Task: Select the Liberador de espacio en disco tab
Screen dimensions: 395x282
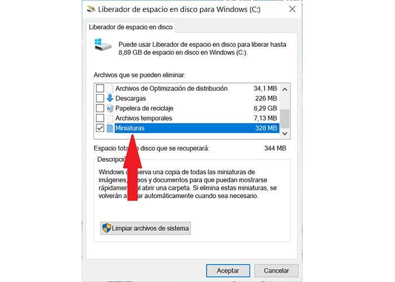Action: [131, 27]
